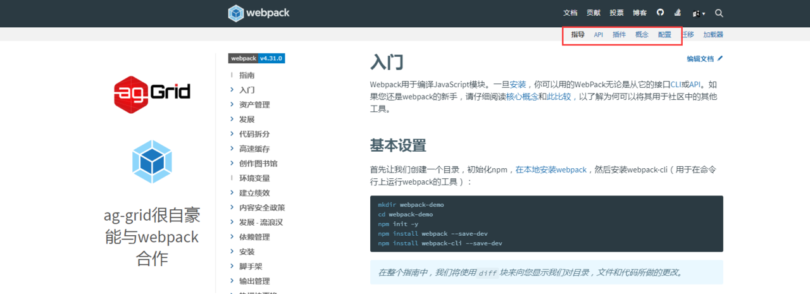Click the ag-grid很自豪能与webpack合作 sponsor text

[152, 237]
